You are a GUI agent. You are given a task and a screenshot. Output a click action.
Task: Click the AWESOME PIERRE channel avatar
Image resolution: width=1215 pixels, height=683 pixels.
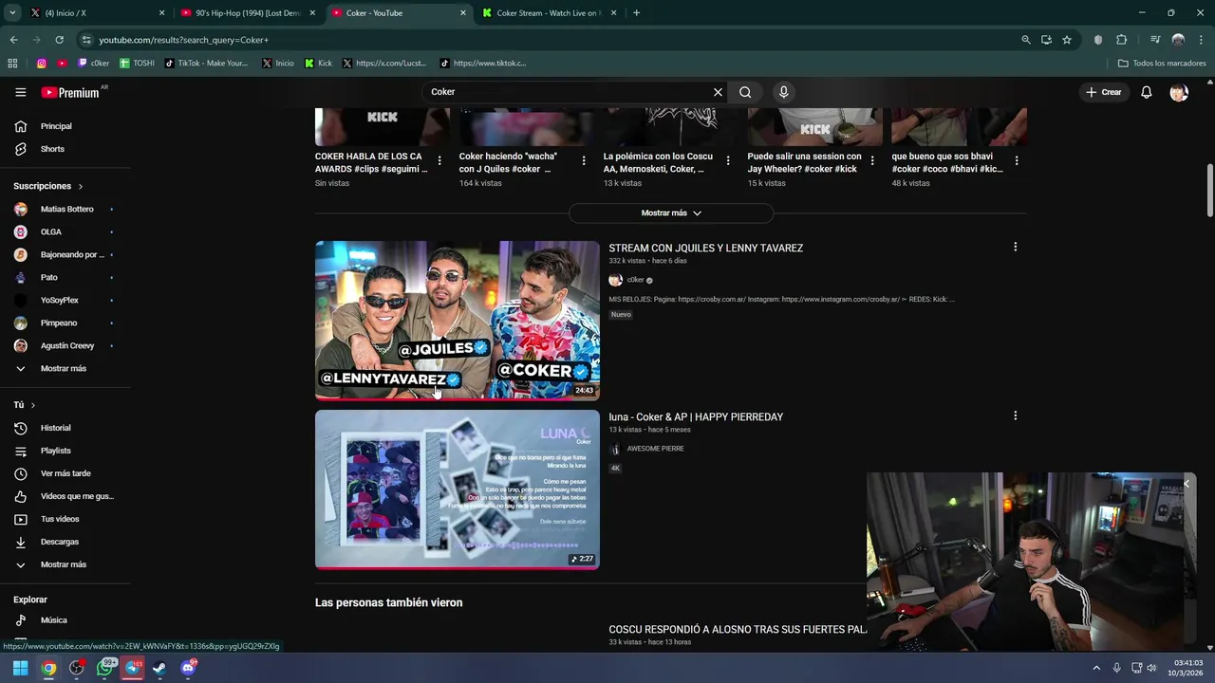615,449
